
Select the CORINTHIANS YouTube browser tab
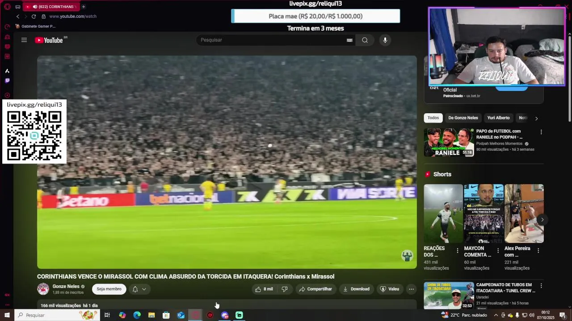[51, 7]
